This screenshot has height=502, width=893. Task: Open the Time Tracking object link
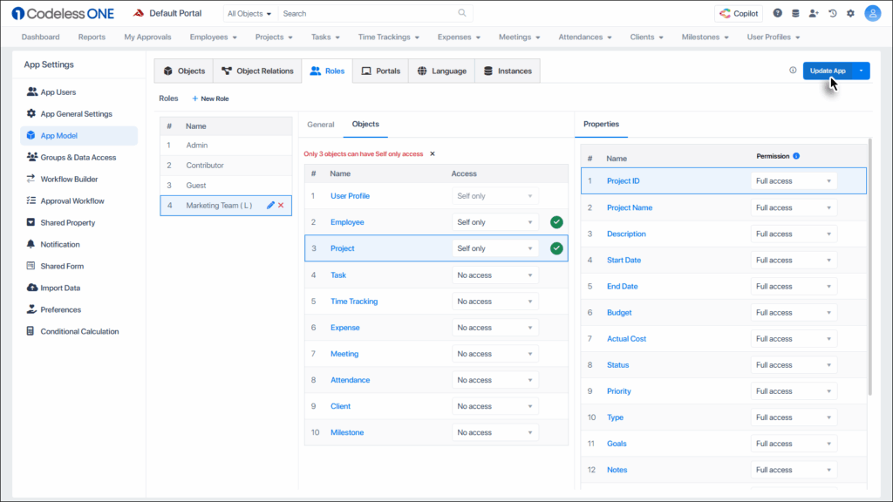pos(354,301)
